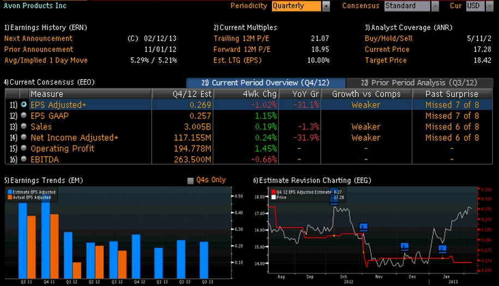Click the EPS GAAP measure name
Viewport: 499px width, 286px height.
[x=49, y=116]
